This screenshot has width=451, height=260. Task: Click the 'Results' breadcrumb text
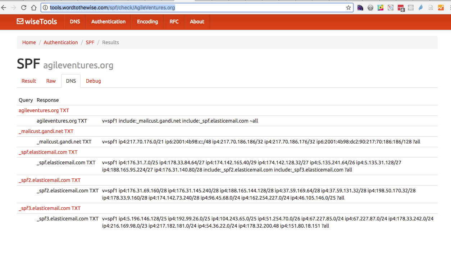pyautogui.click(x=110, y=42)
